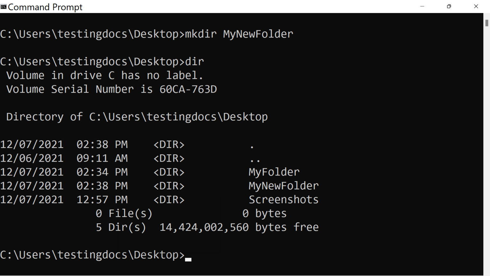Screen dimensions: 490x276
Task: Click the blinking cursor at the prompt
Action: (188, 259)
